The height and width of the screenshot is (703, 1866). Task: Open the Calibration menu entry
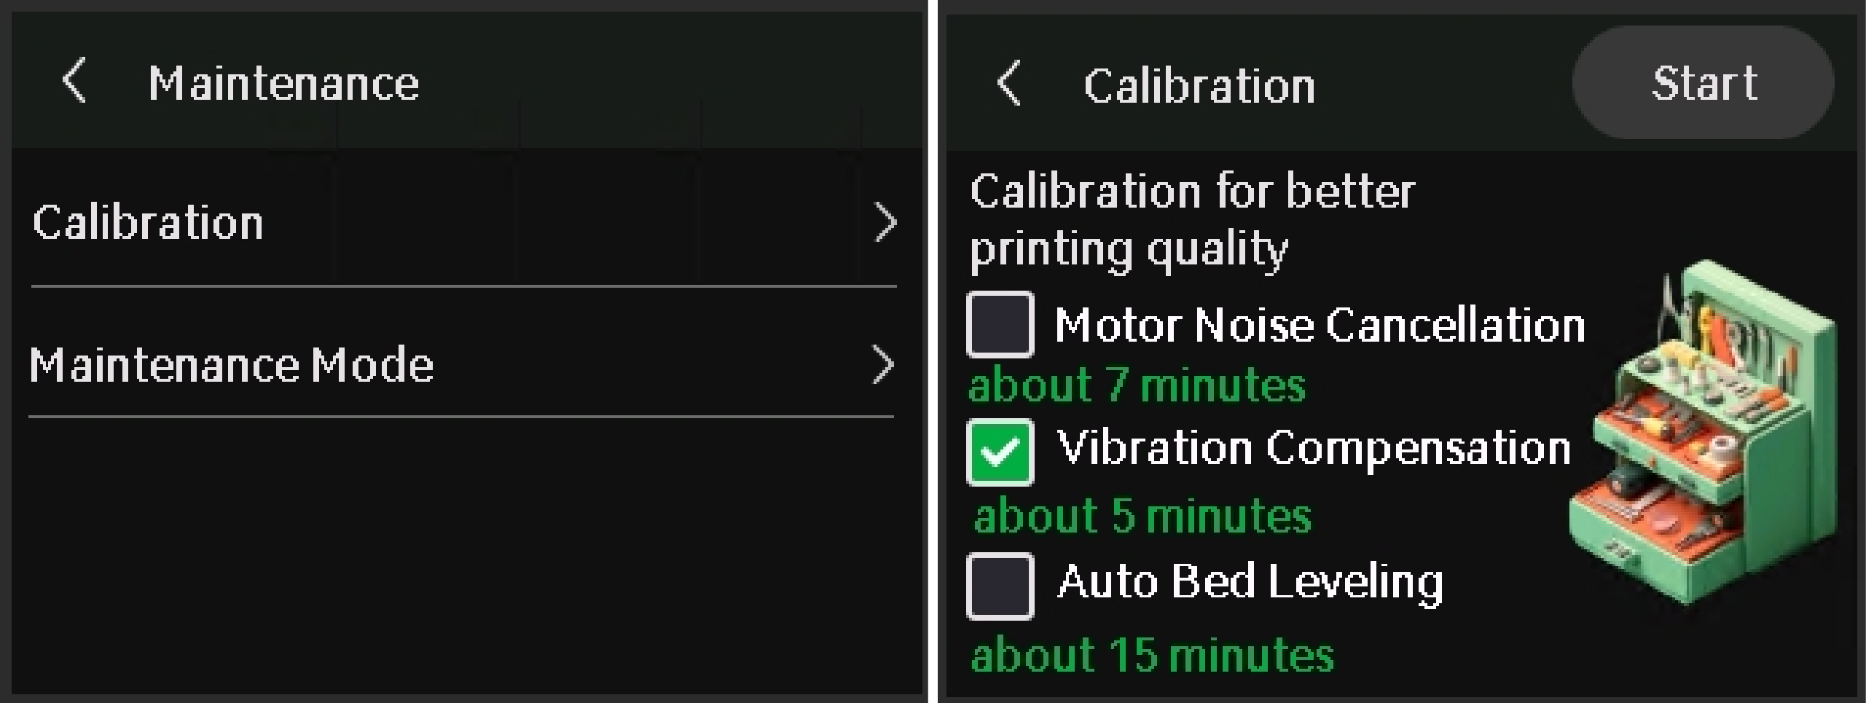[463, 222]
